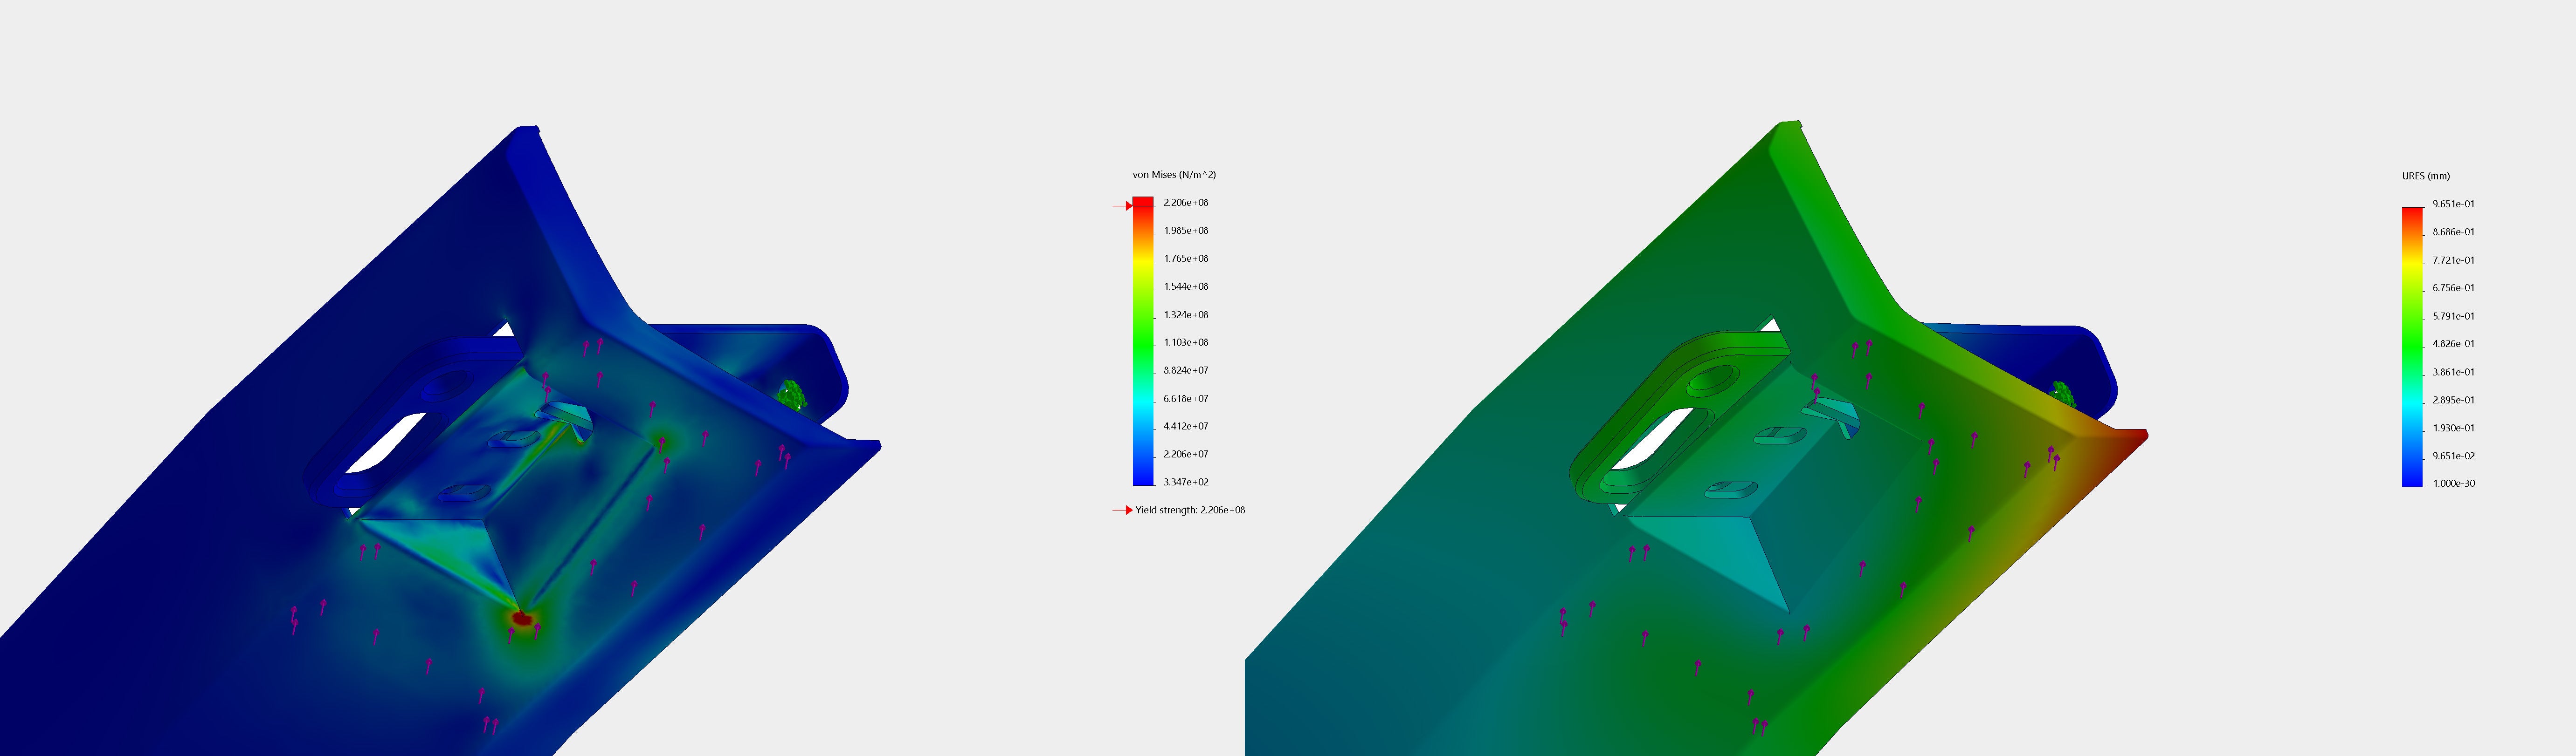
Task: Click the von Mises (N/m^2) legend title
Action: 1174,175
